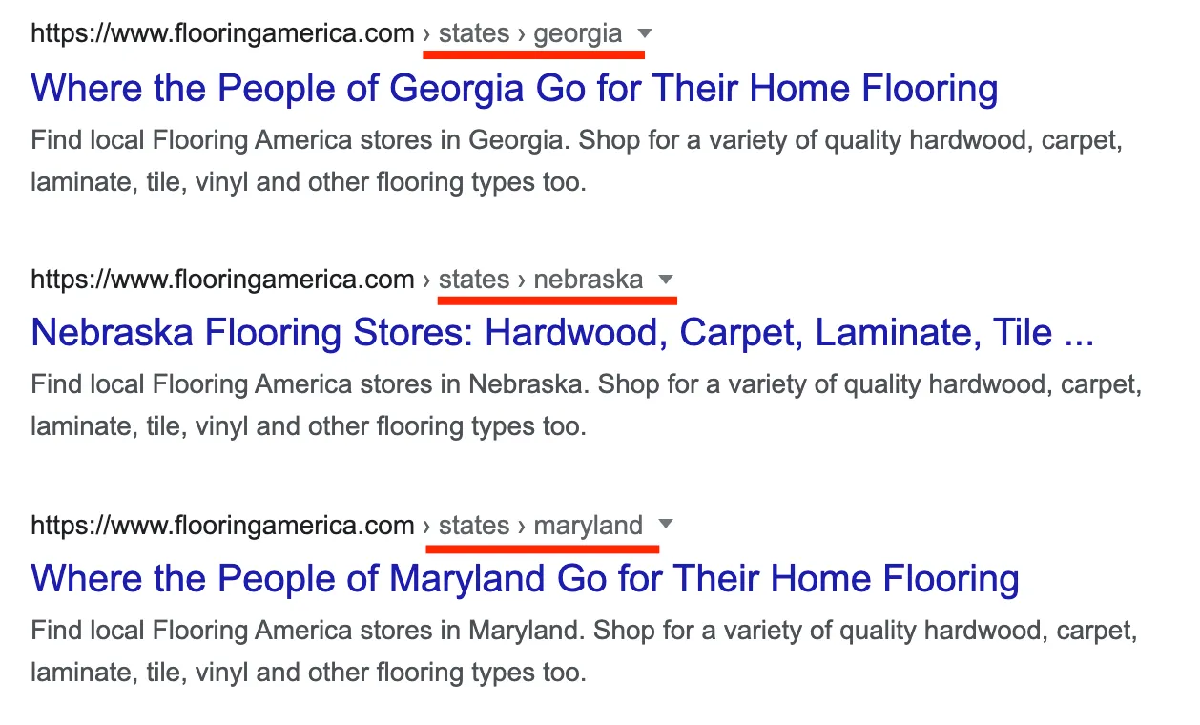
Task: Click the dropdown arrow after the maryland breadcrumb
Action: click(x=666, y=525)
